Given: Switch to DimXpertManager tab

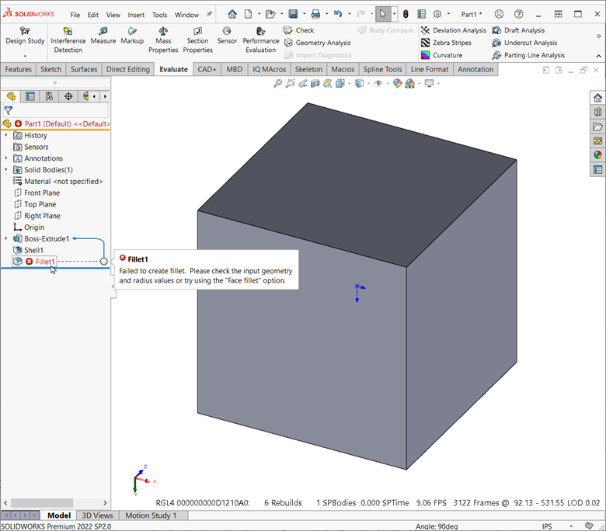Looking at the screenshot, I should [x=68, y=96].
